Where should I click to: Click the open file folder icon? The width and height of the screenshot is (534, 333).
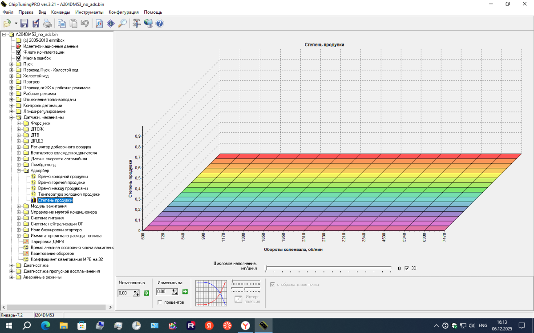click(7, 24)
